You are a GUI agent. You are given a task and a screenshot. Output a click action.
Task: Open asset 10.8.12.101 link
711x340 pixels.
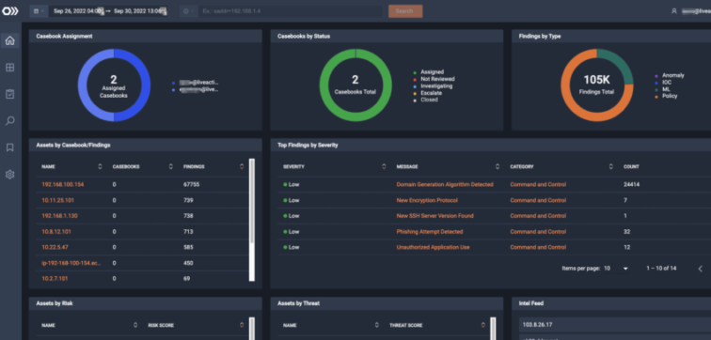point(55,232)
